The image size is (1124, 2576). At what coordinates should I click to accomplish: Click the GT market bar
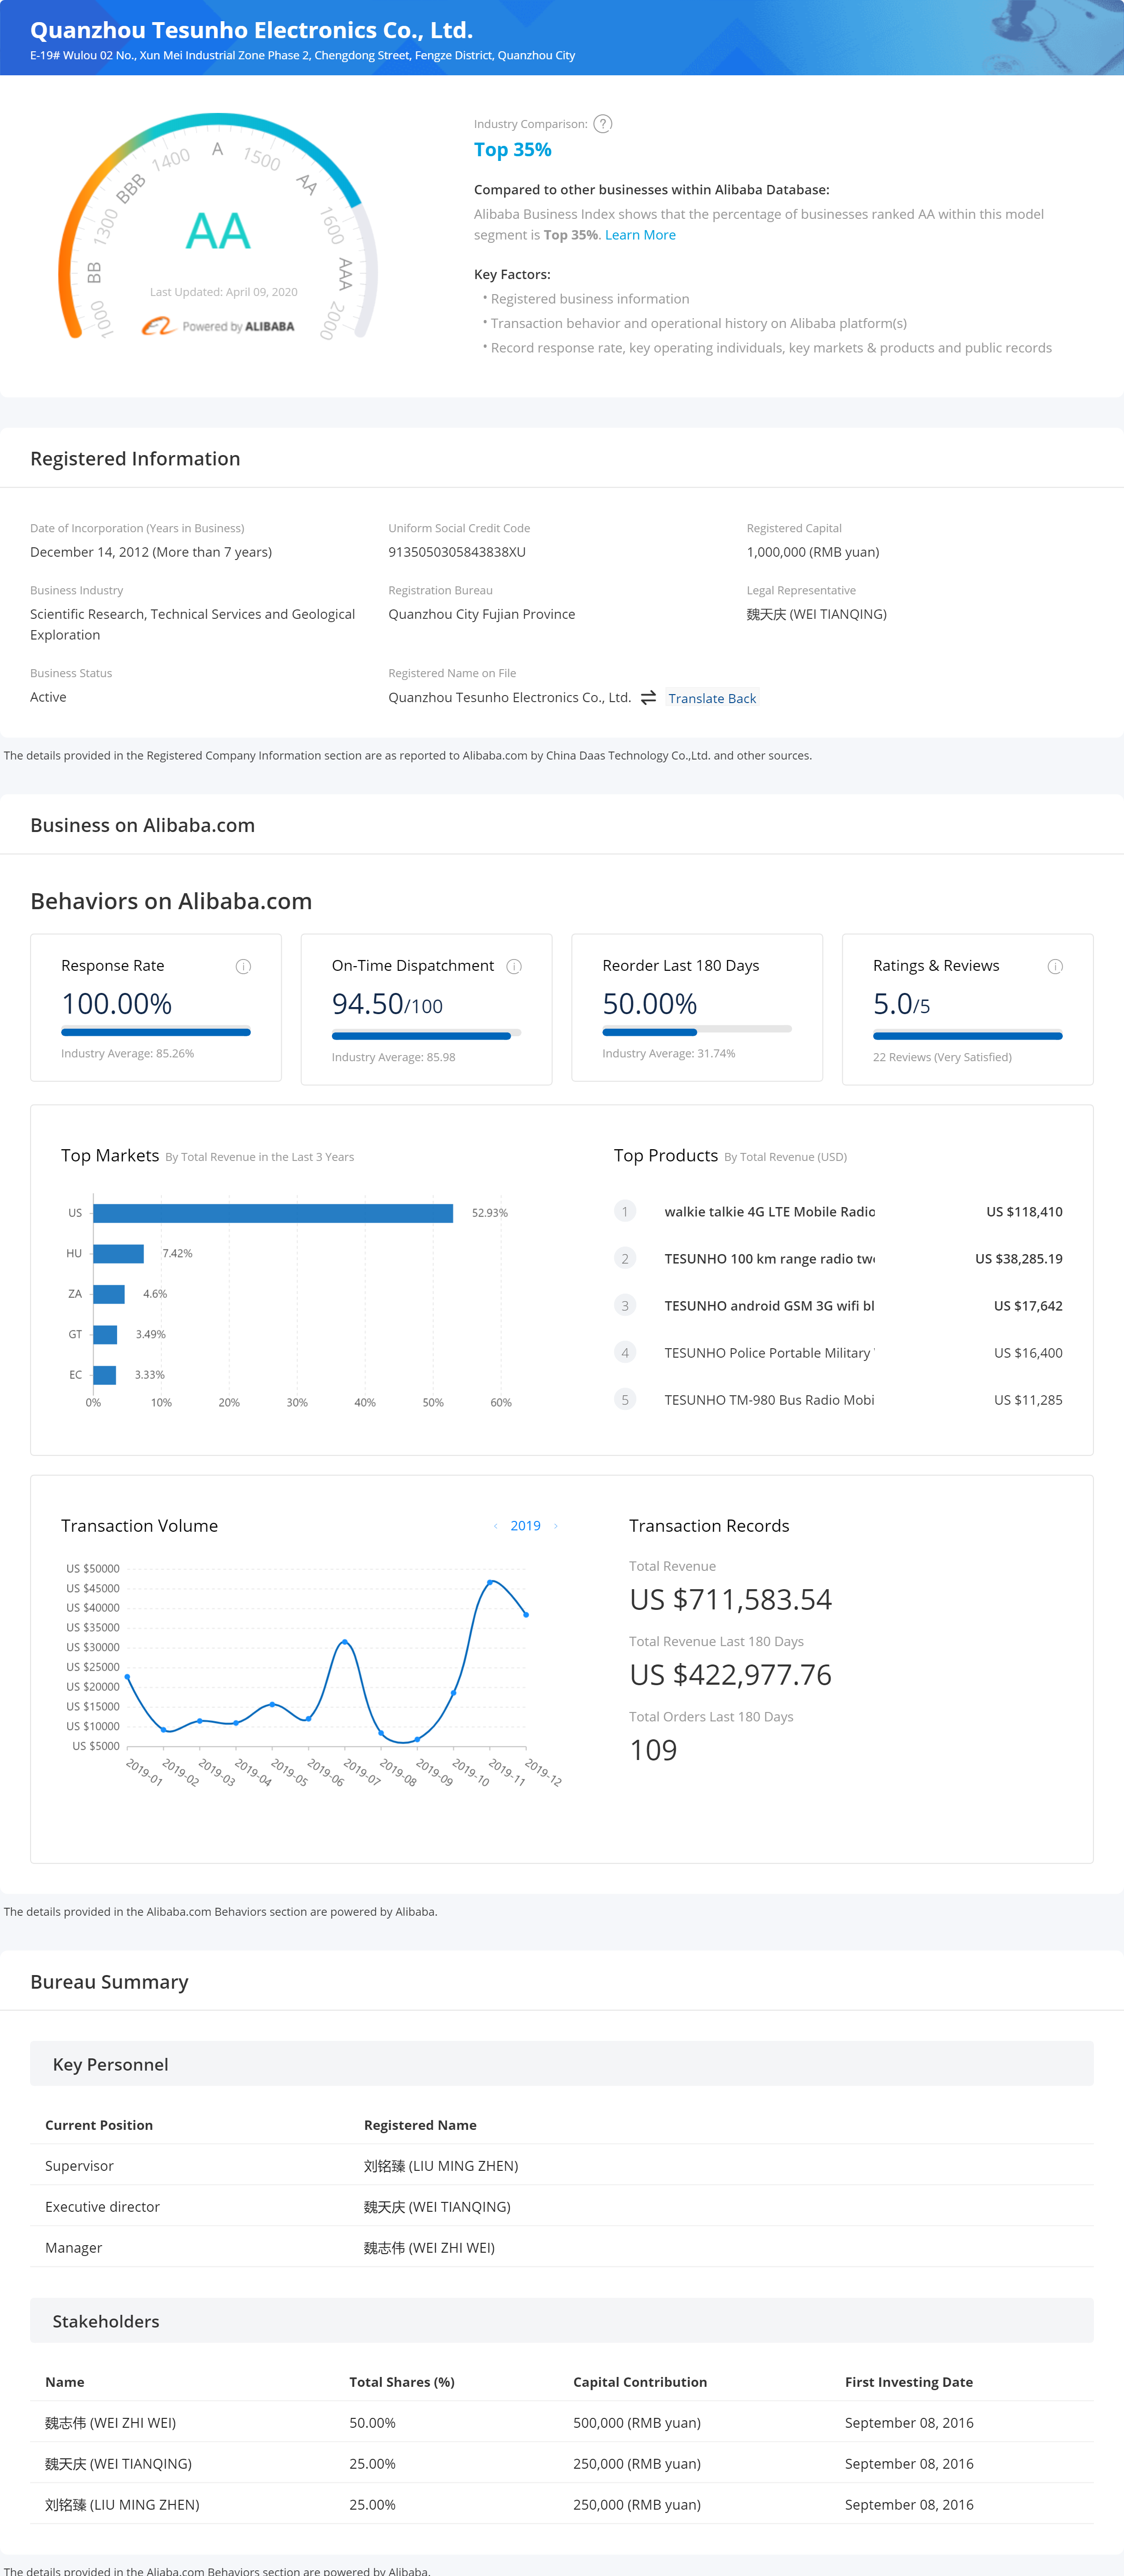pyautogui.click(x=105, y=1335)
